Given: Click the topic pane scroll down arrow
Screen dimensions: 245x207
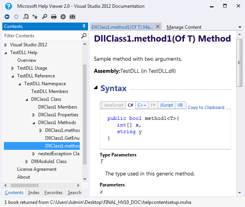Looking at the screenshot, I should click(240, 193).
